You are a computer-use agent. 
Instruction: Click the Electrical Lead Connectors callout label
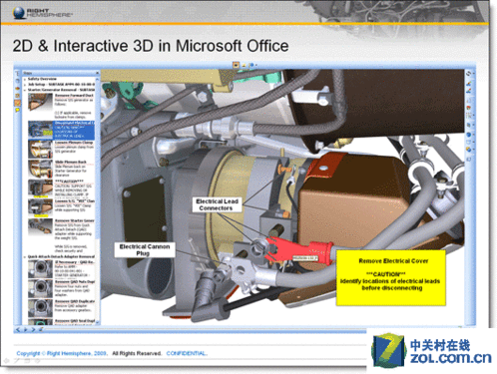pos(217,204)
